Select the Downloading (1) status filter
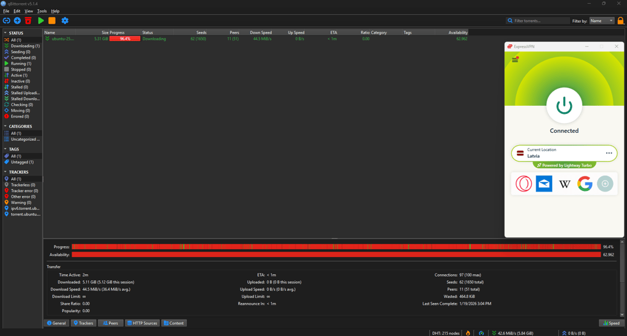Screen dimensions: 627x336 (23, 46)
